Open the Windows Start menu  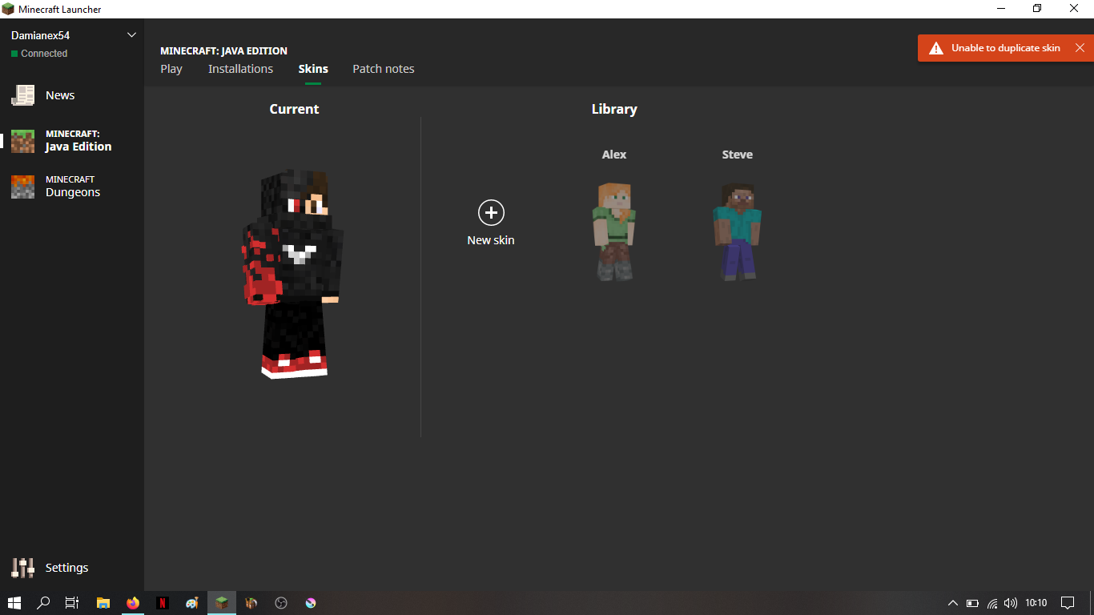(14, 603)
